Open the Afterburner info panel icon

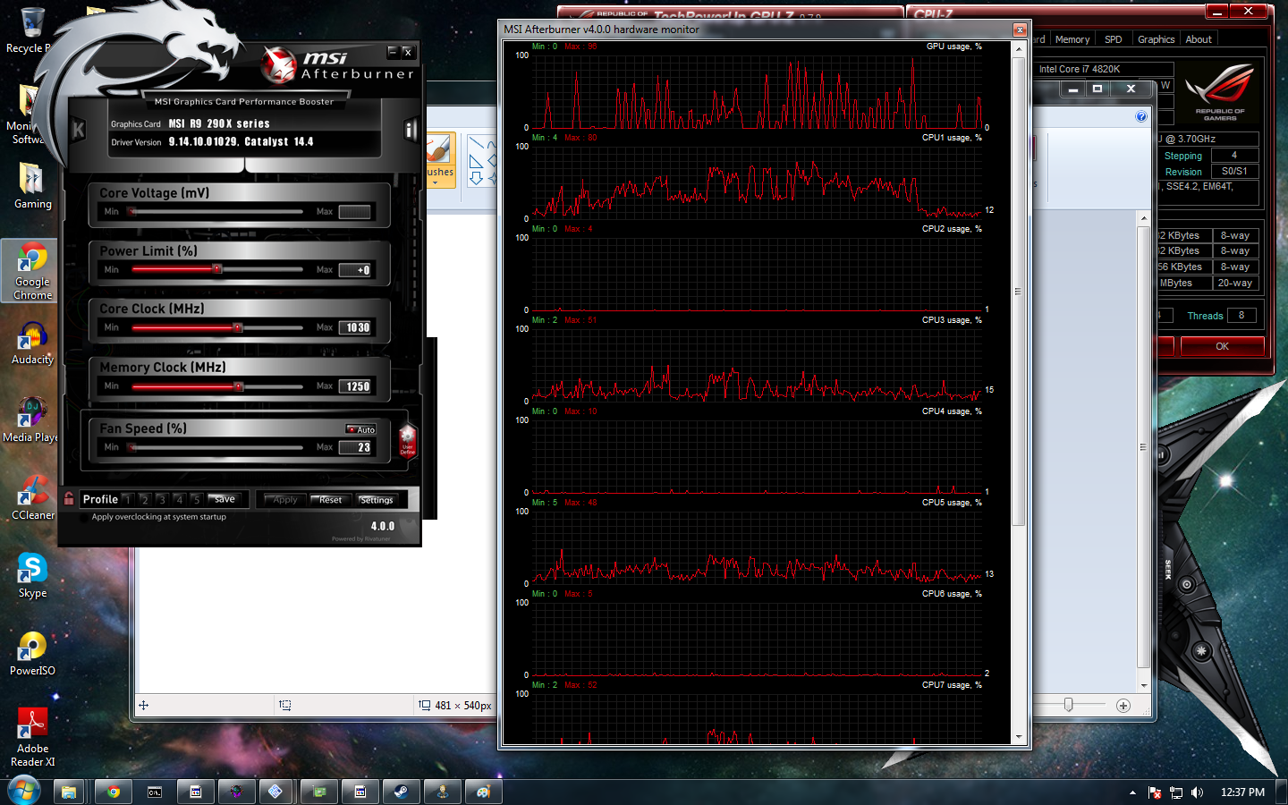coord(411,131)
